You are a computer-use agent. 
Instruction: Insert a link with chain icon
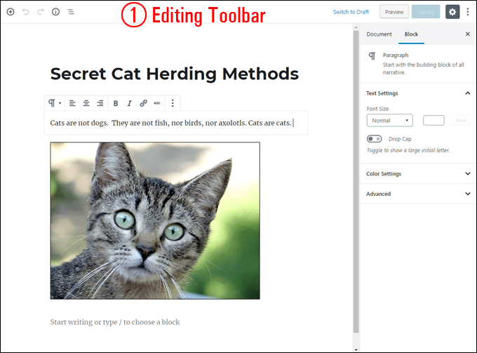143,103
